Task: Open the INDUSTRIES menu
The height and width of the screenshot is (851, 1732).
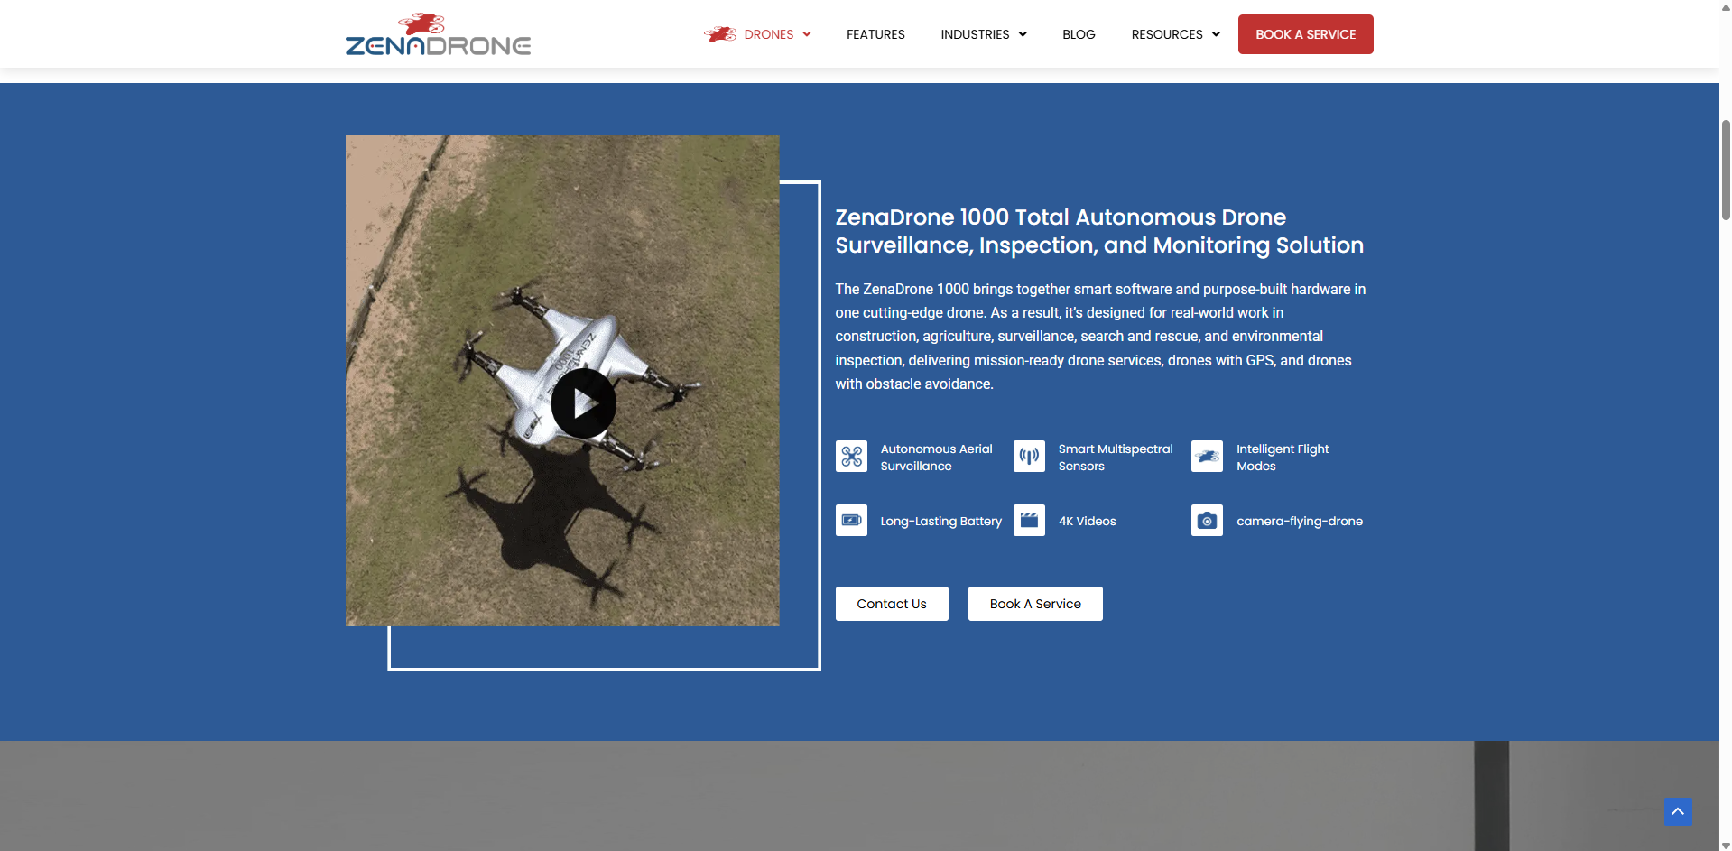Action: click(x=975, y=34)
